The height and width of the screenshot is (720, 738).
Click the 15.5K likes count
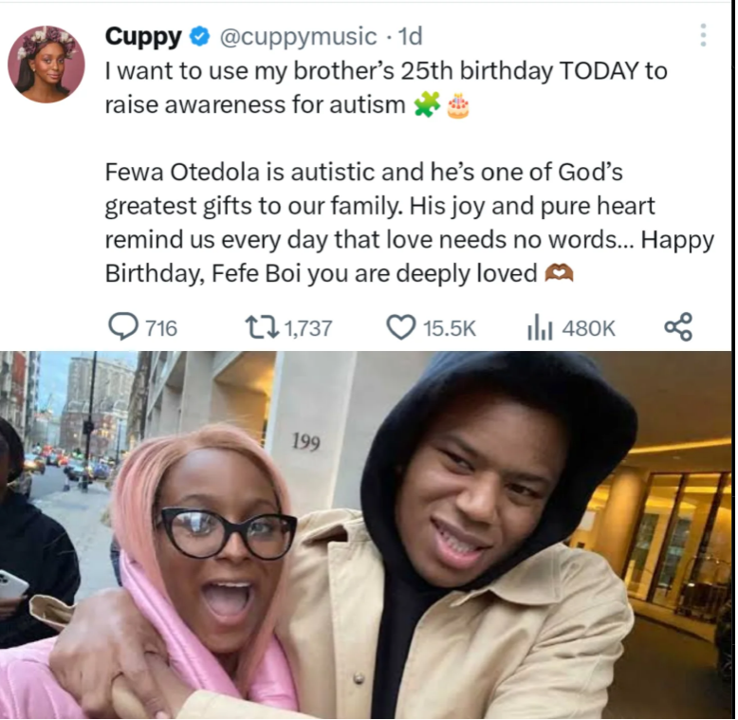(450, 328)
